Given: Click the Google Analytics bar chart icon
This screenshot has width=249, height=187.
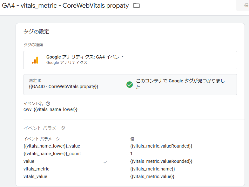Looking at the screenshot, I should coord(35,60).
